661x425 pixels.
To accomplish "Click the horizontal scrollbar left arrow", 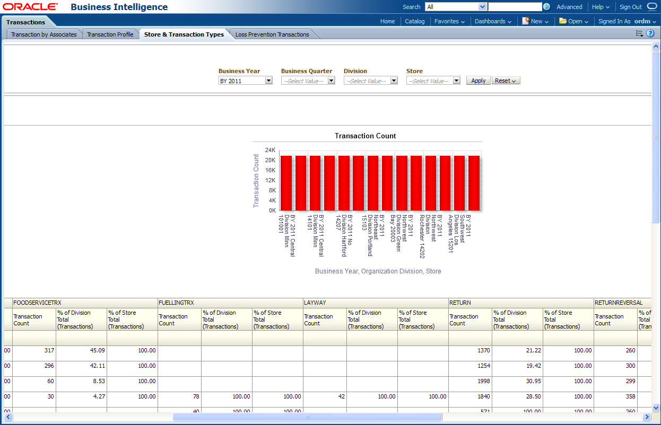I will 8,417.
